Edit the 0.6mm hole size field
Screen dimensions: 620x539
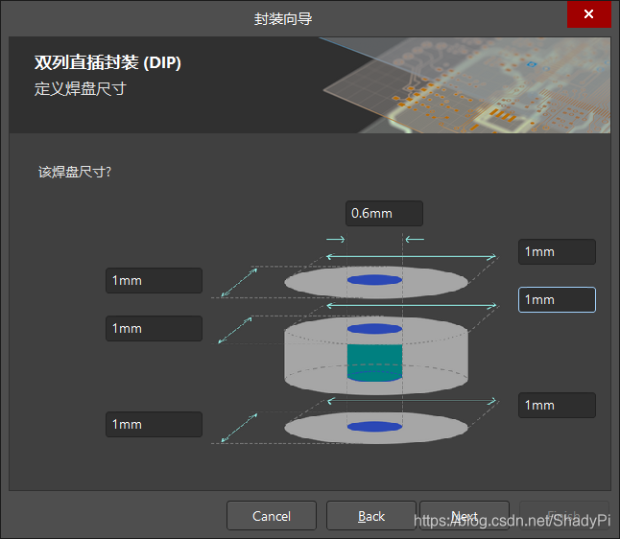tap(384, 213)
